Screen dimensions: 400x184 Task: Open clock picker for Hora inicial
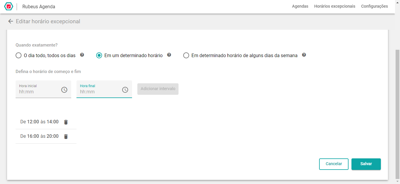pos(64,90)
